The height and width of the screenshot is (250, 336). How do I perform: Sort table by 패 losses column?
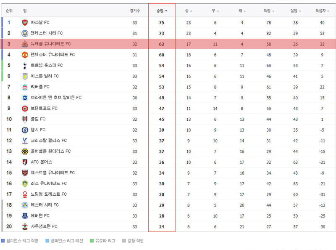242,11
